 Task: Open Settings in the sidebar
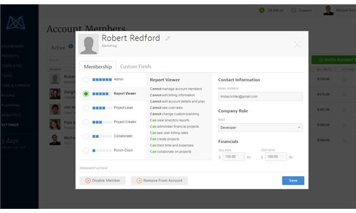point(9,125)
